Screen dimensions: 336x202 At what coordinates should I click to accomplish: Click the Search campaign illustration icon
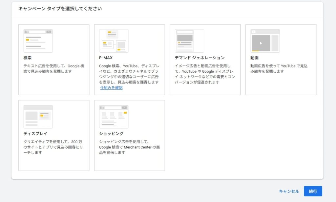38,41
